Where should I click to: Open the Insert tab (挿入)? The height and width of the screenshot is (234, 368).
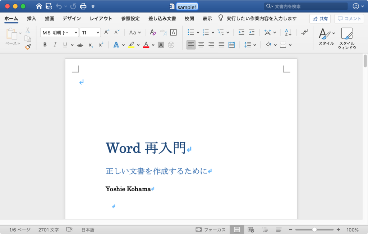(x=31, y=19)
